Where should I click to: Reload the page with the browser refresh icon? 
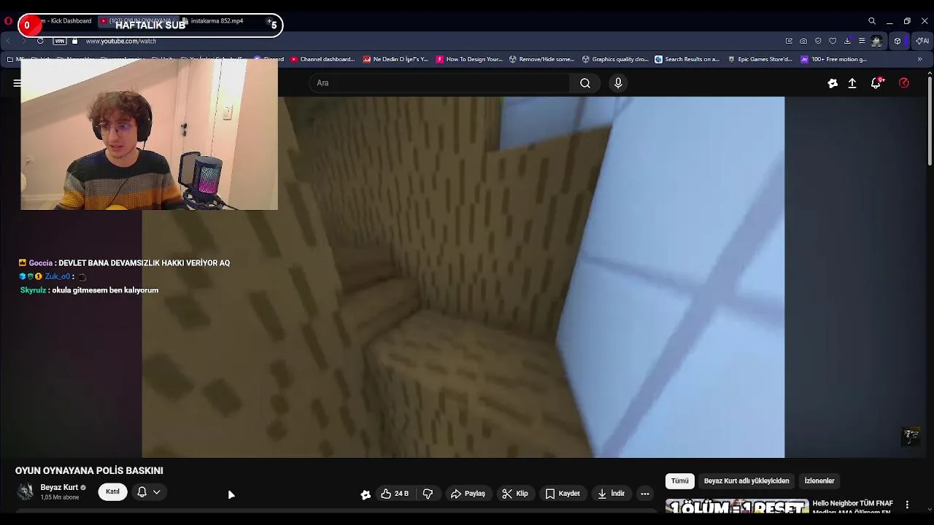40,41
